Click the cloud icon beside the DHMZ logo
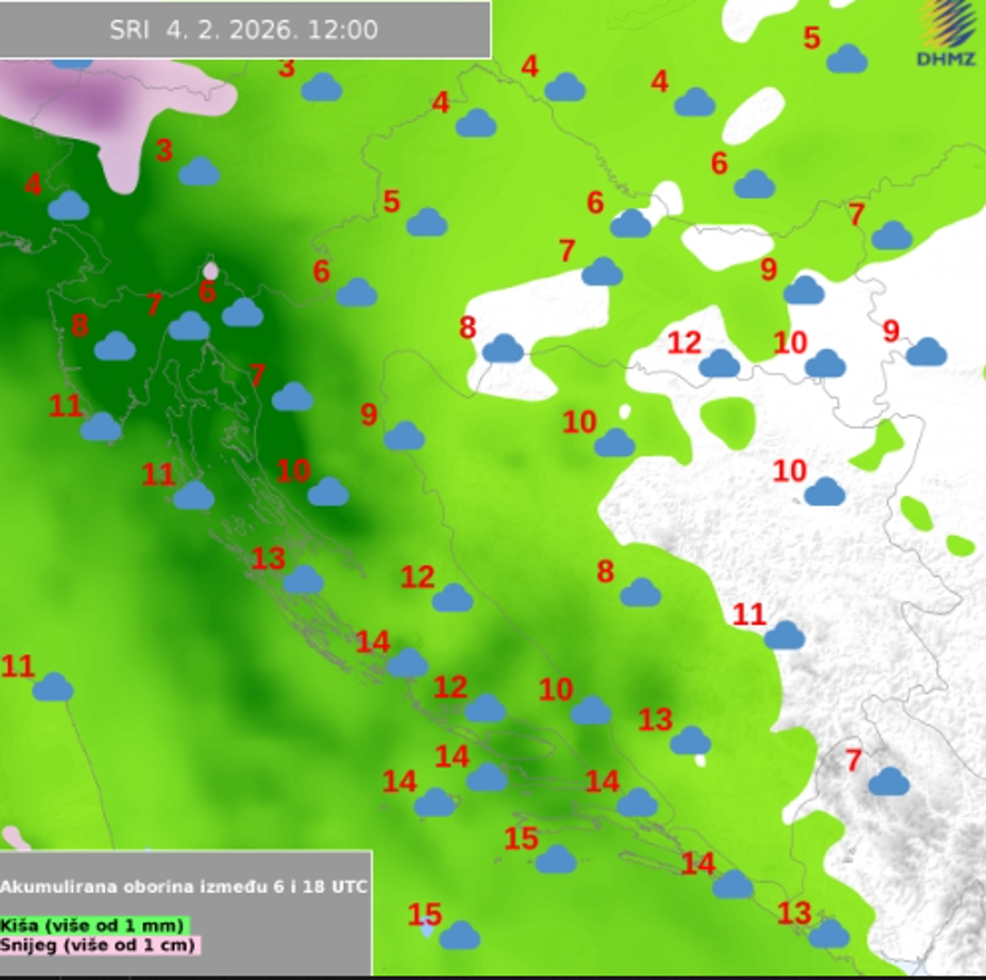The image size is (986, 980). [x=846, y=59]
